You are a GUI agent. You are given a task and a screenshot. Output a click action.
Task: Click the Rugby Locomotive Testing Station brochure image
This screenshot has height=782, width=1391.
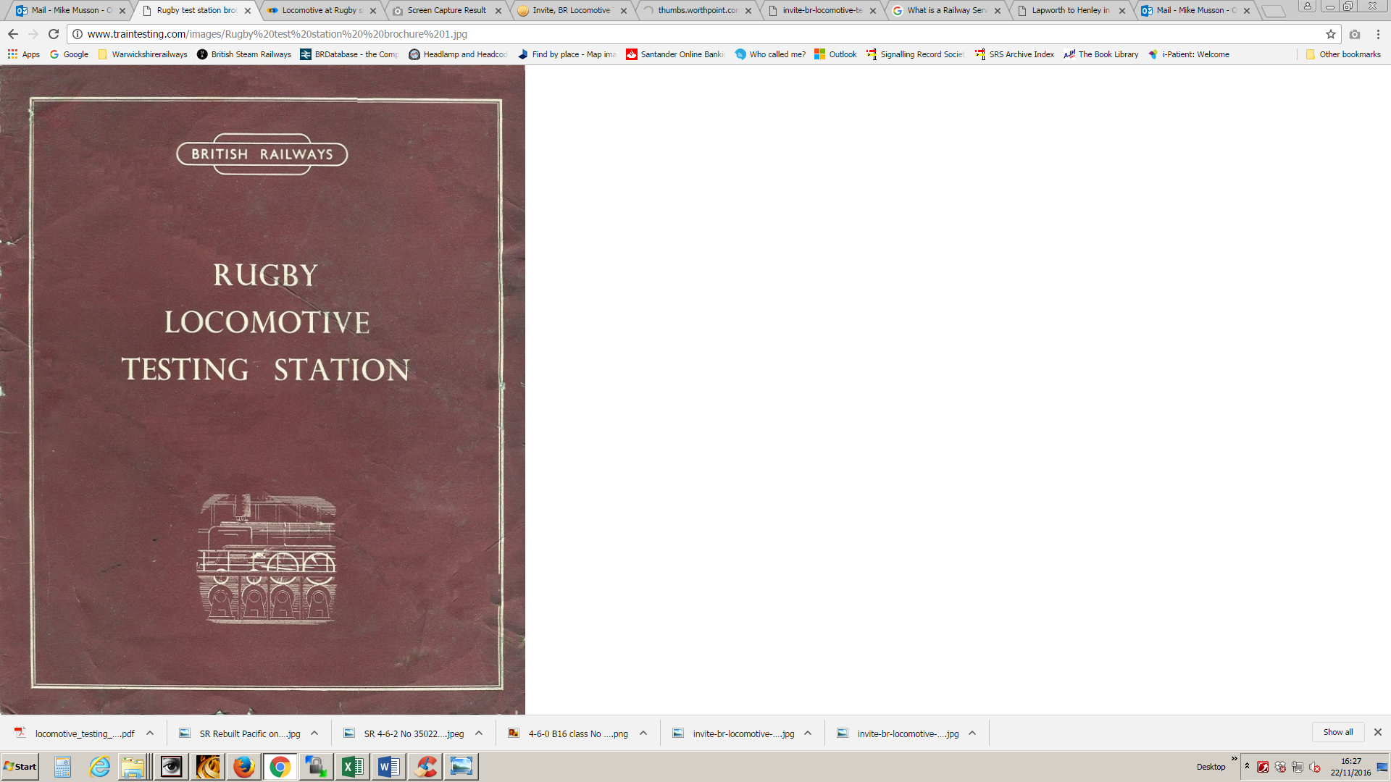[x=262, y=390]
